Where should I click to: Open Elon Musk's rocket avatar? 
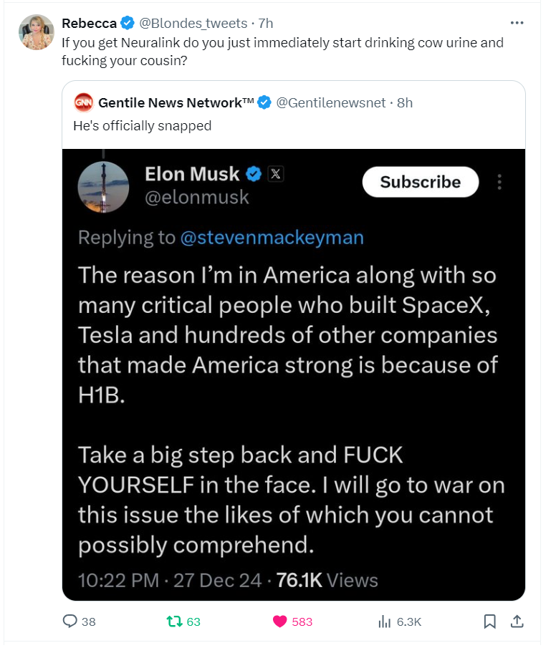coord(103,186)
